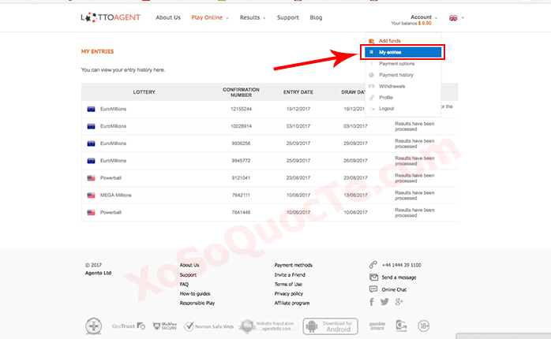The height and width of the screenshot is (339, 551).
Task: Click US flag of entry 9121041
Action: [x=91, y=178]
